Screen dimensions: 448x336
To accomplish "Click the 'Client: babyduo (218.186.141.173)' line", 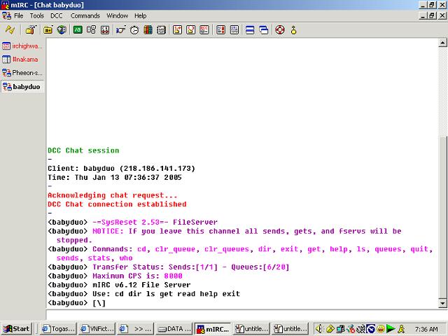I will (121, 168).
